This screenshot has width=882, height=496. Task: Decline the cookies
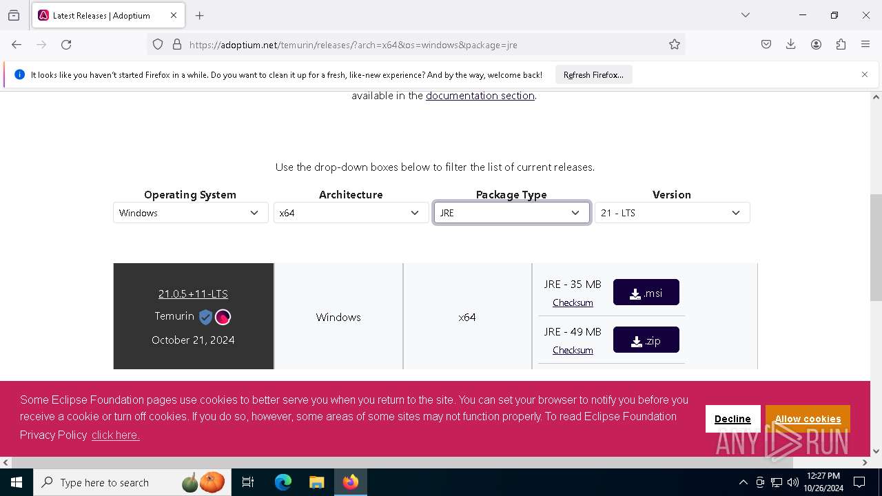click(732, 419)
